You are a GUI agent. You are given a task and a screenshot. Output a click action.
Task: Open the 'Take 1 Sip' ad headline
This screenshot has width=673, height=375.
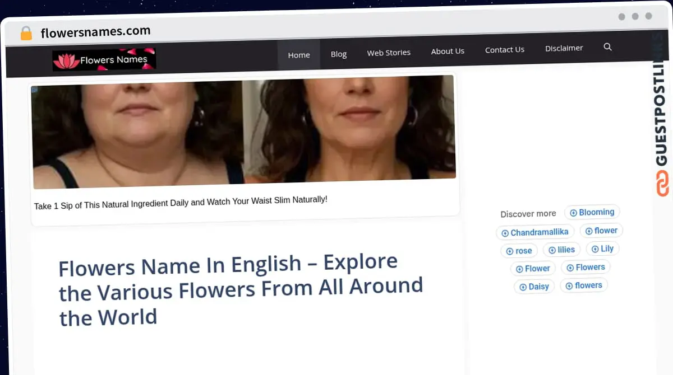click(181, 203)
